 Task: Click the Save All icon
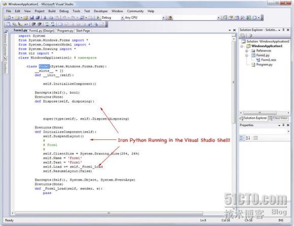(x=38, y=18)
